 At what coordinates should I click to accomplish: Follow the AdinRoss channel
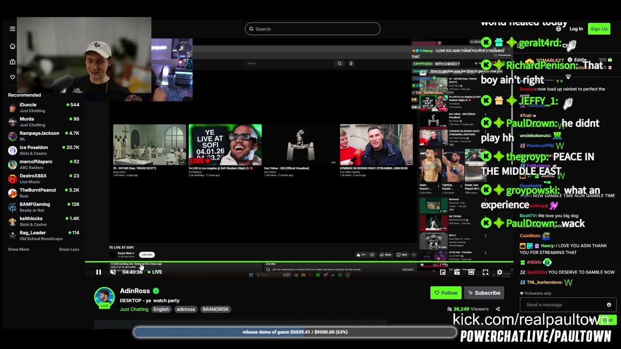[446, 293]
